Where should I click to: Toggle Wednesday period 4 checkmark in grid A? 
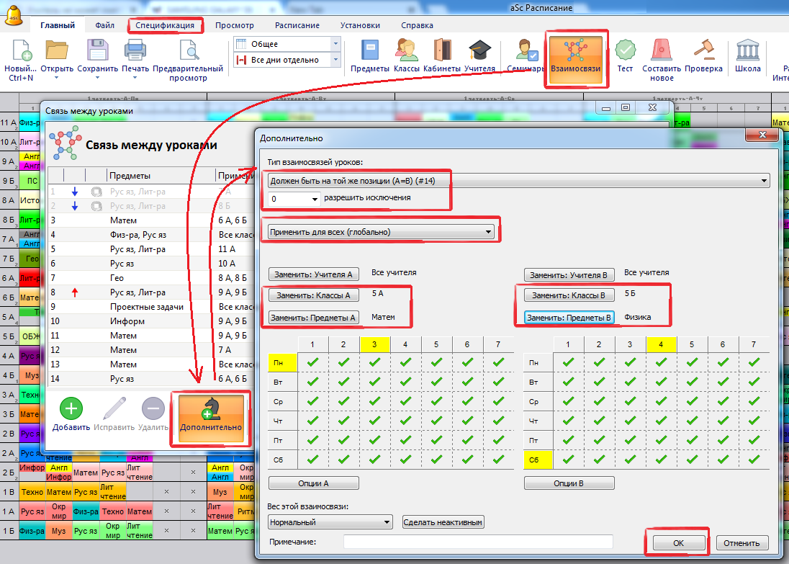405,402
